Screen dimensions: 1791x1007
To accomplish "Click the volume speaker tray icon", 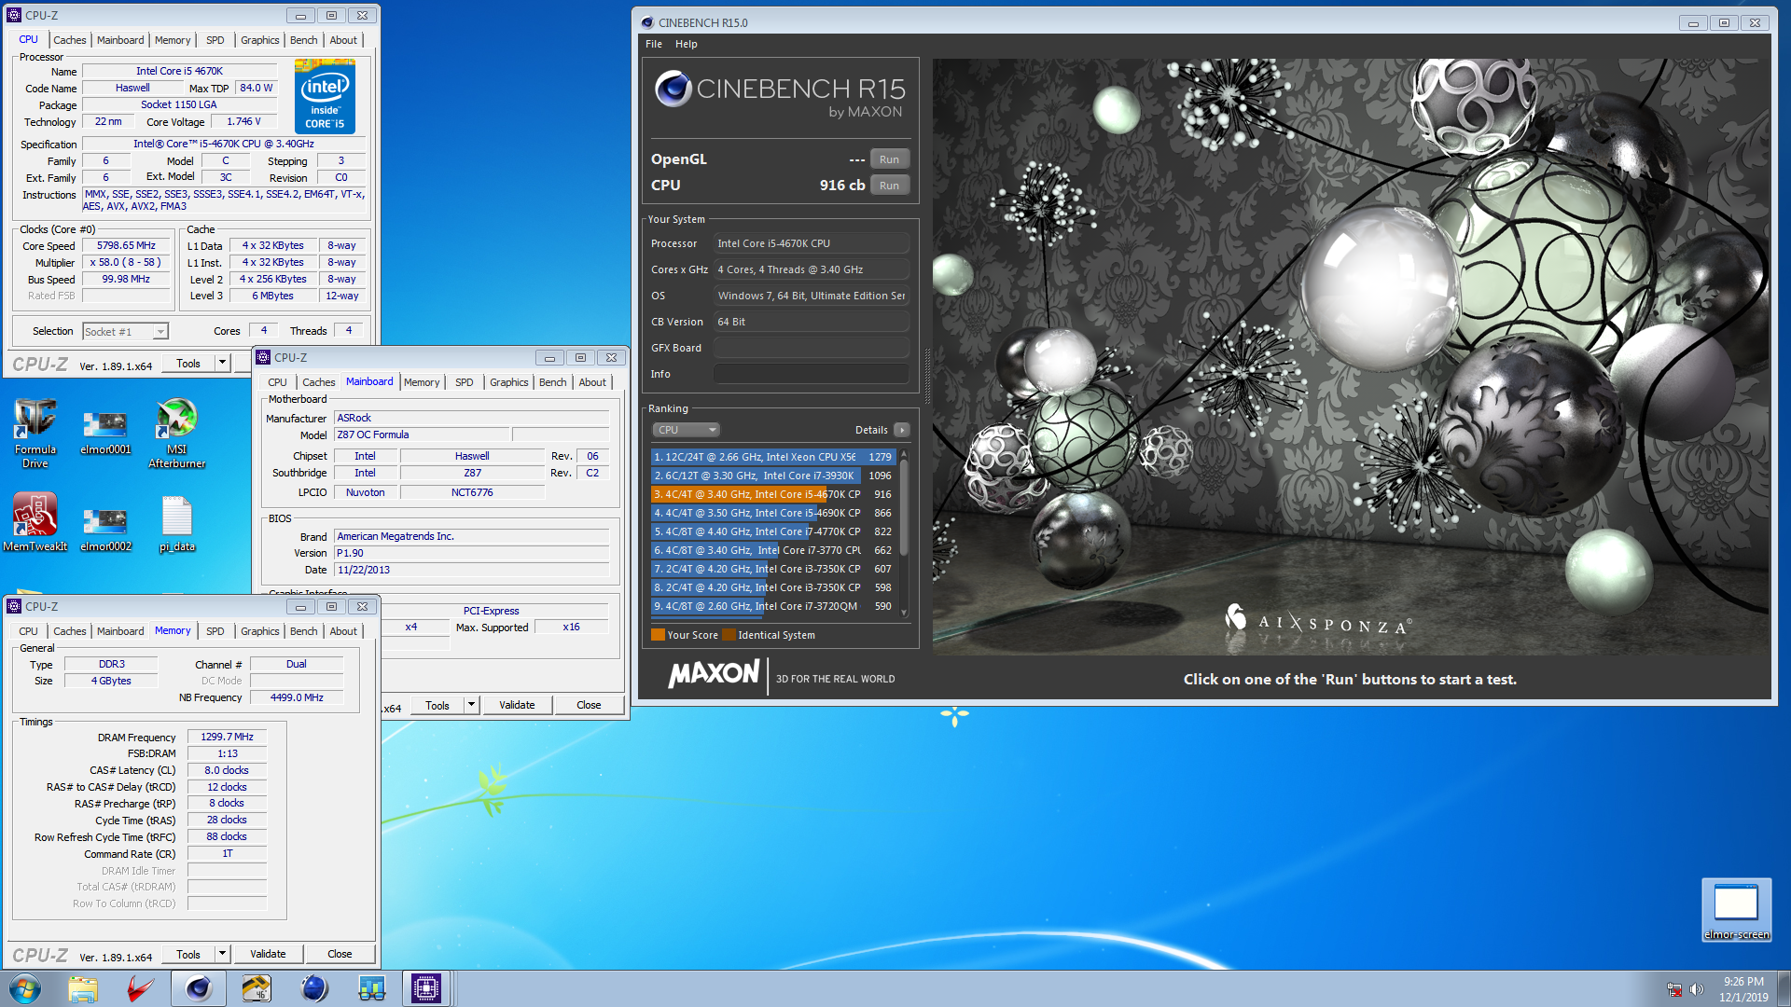I will tap(1696, 989).
